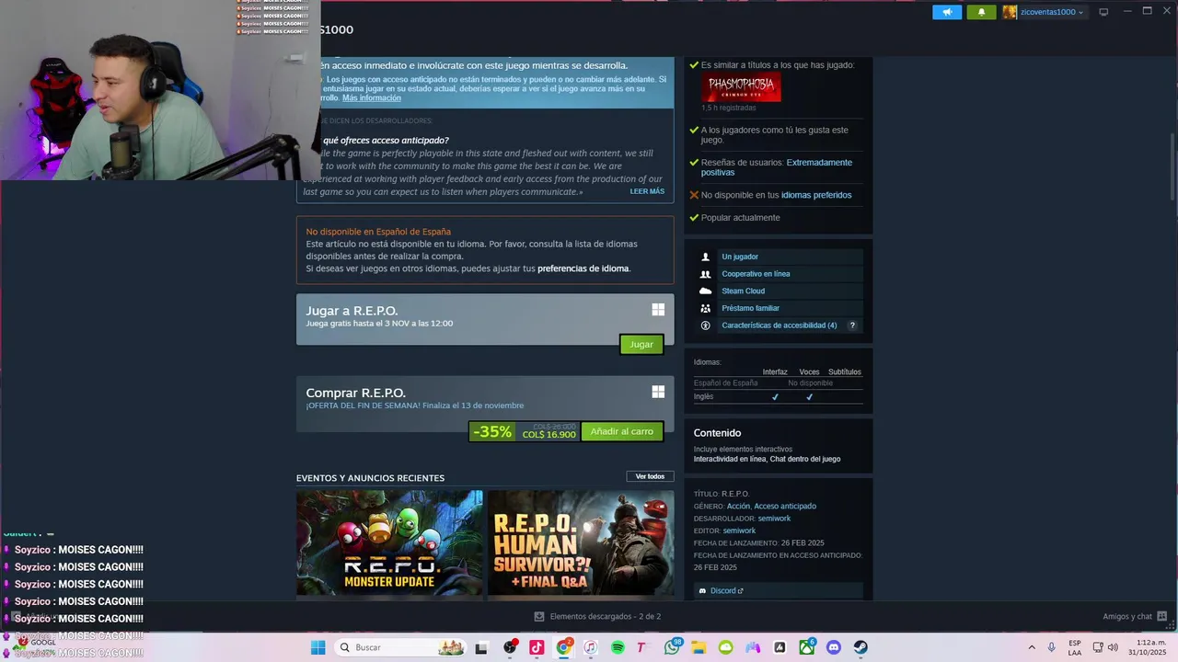Screen dimensions: 1178x662
Task: Add R.E.P.O. to cart with Añadir al carro
Action: pos(622,431)
